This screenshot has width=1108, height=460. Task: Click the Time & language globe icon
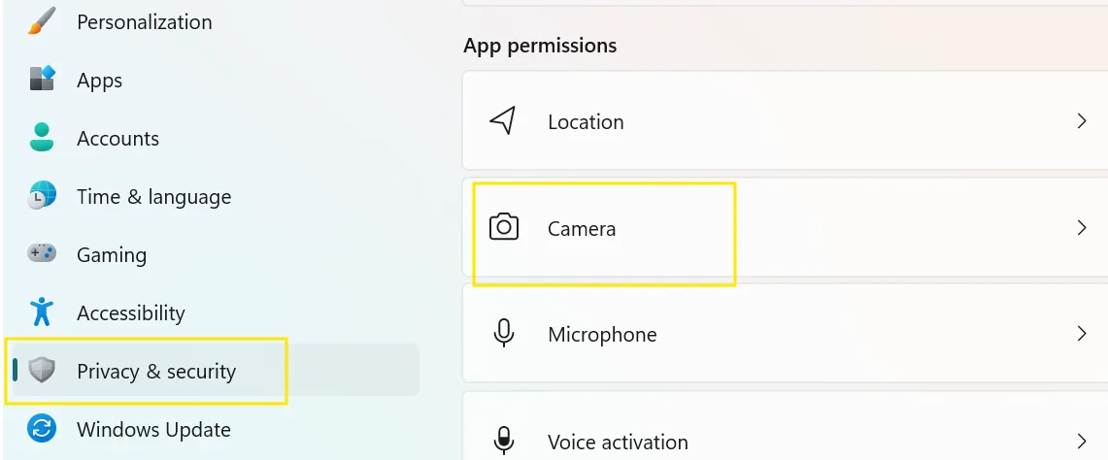click(x=42, y=196)
